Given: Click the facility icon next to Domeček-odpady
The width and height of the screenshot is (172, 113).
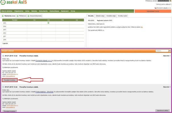Looking at the screenshot, I should 156,8.
